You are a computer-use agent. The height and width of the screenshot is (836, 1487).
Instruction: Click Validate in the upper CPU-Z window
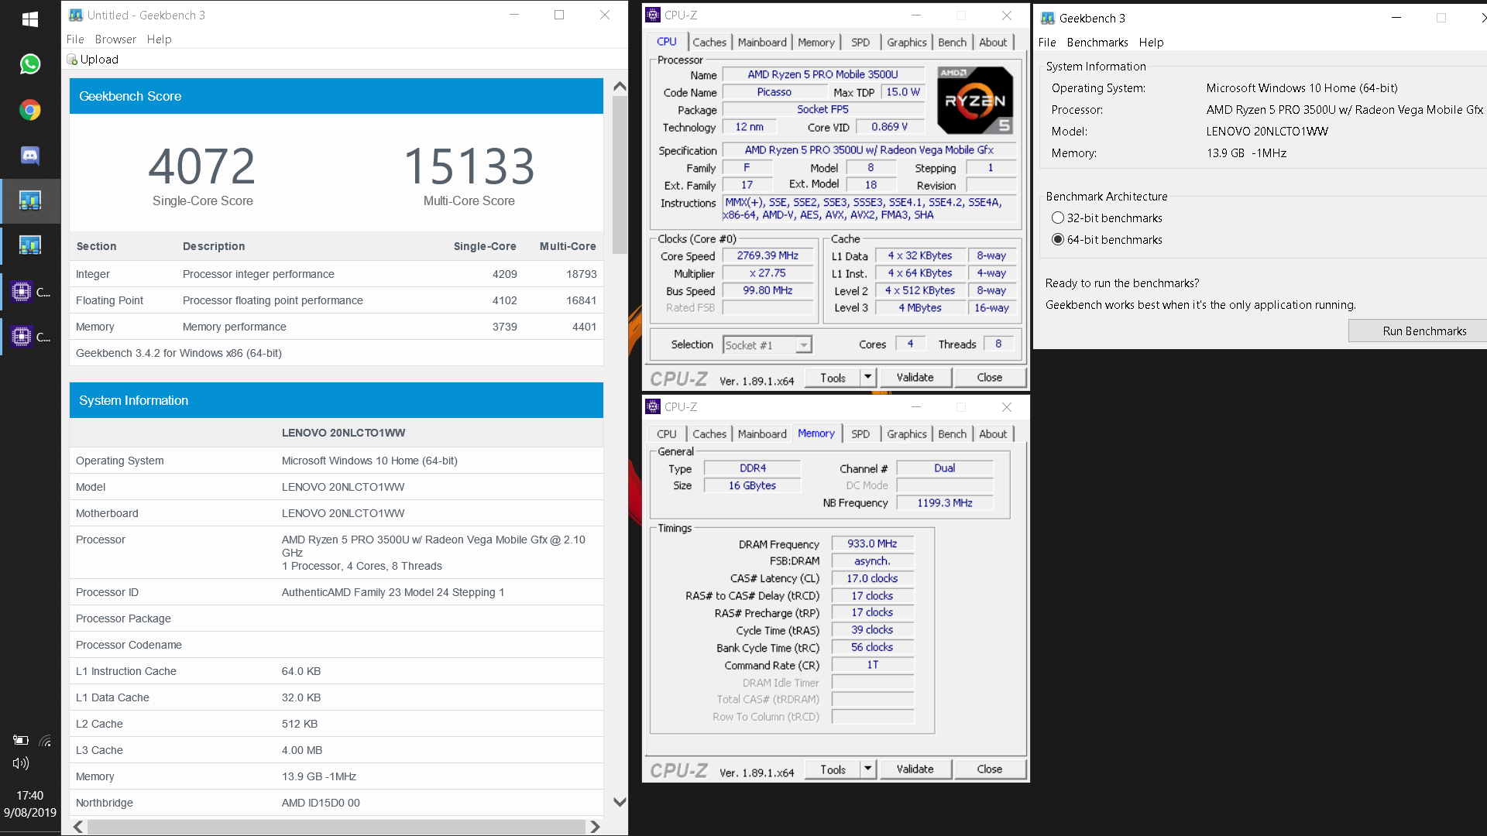tap(915, 378)
